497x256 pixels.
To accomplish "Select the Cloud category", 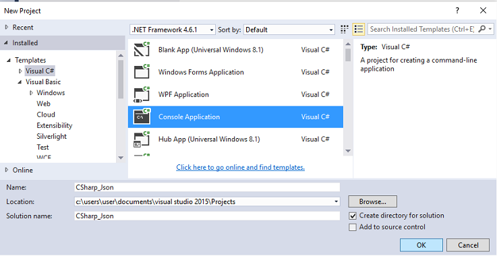I will tap(46, 115).
